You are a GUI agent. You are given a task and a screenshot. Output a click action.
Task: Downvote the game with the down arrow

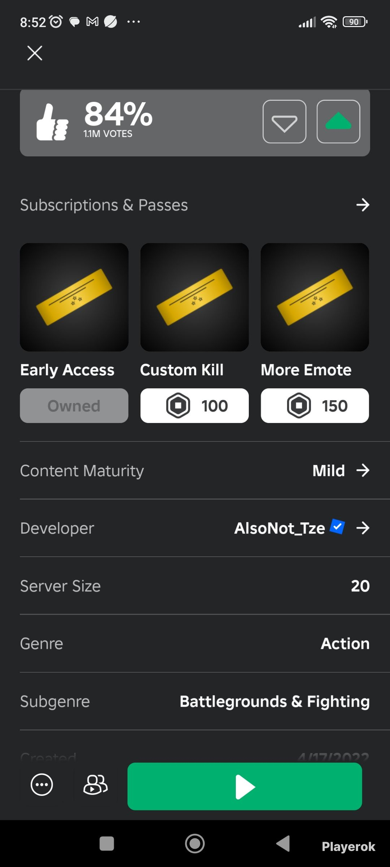[x=284, y=122]
